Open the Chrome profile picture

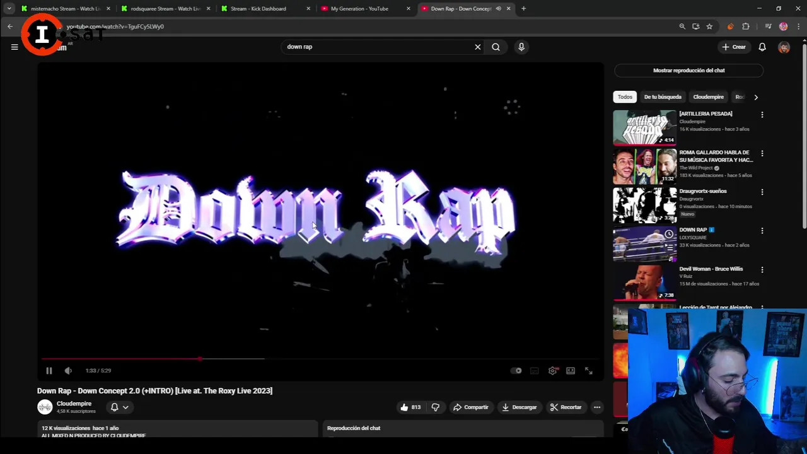tap(783, 26)
